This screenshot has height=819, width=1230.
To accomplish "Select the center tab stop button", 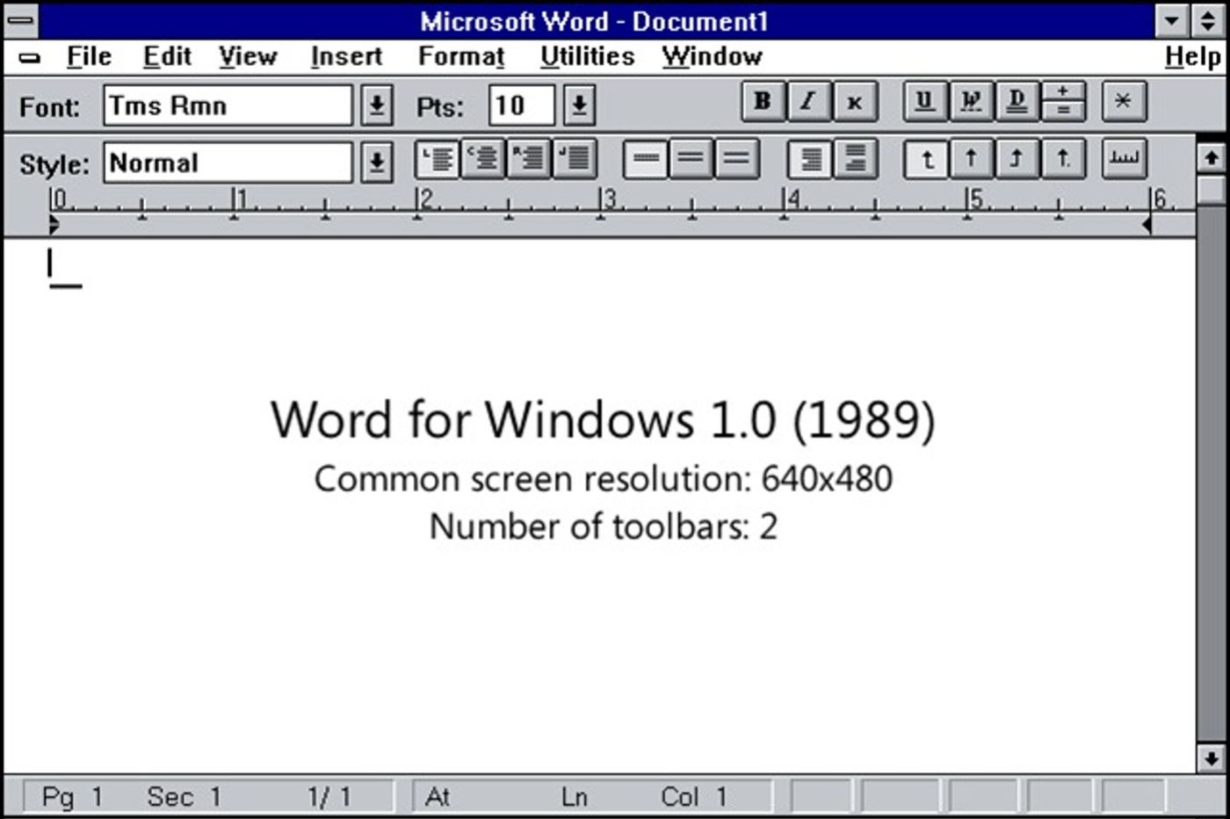I will coord(971,160).
